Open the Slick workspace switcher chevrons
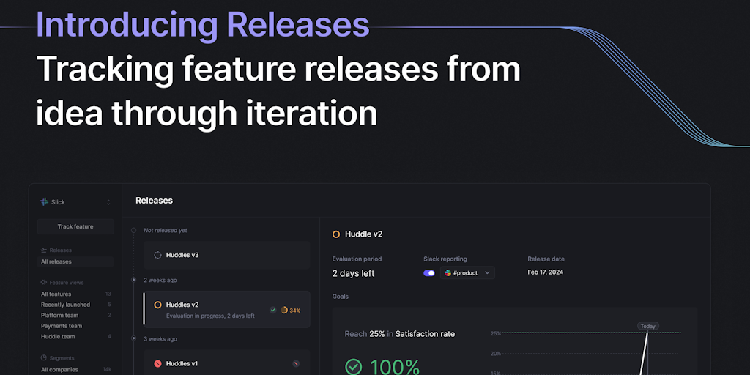This screenshot has width=750, height=375. tap(108, 202)
